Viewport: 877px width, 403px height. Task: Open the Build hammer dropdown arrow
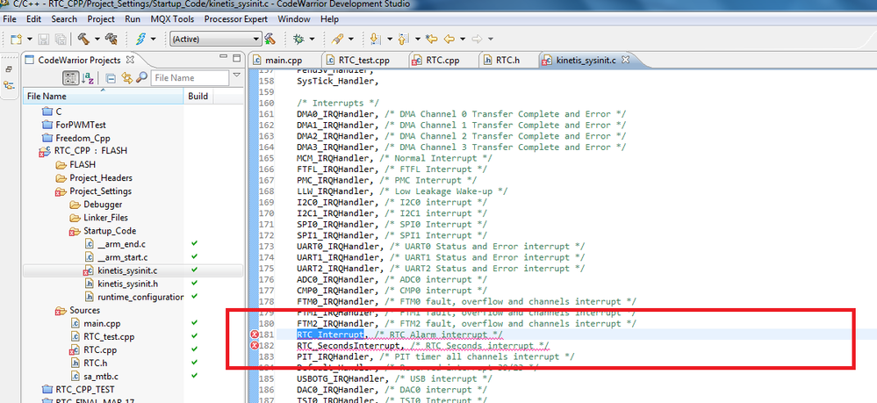pos(97,40)
